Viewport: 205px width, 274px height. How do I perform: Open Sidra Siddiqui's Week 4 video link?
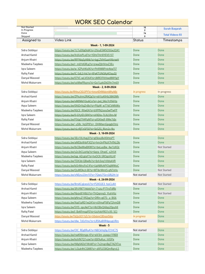point(85,184)
